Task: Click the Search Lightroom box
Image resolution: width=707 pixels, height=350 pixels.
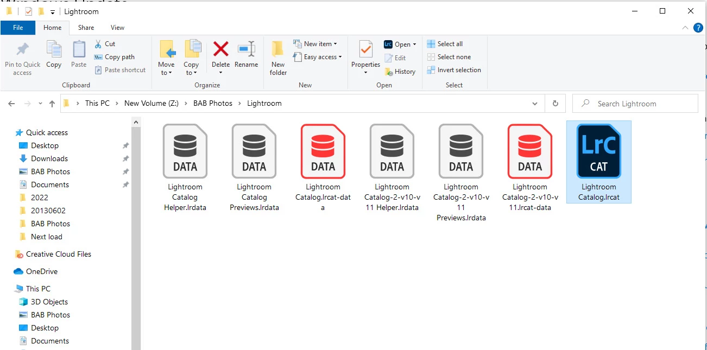Action: (x=635, y=104)
